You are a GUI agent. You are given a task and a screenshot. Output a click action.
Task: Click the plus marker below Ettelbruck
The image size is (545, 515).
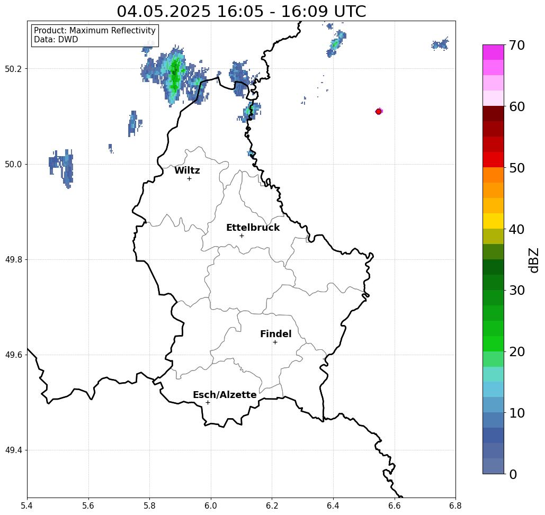[x=242, y=236]
